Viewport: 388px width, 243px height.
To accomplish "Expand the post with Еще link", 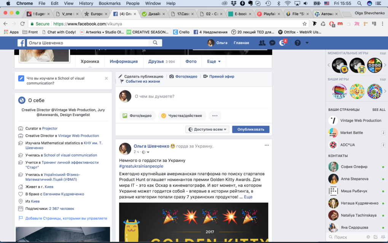I will pos(248,197).
